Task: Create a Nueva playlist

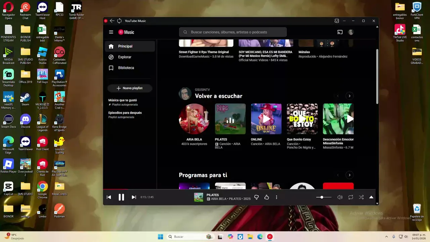Action: 130,88
